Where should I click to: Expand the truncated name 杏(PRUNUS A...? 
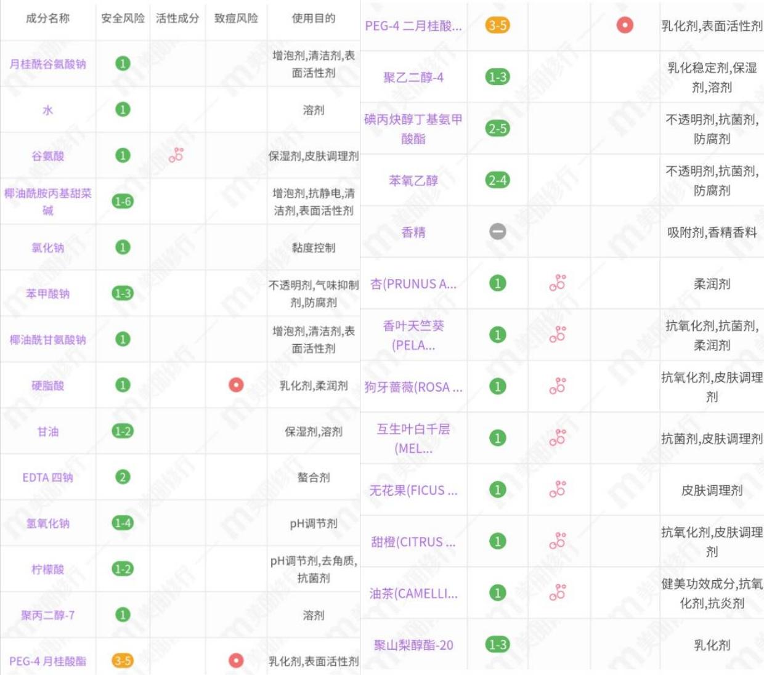point(413,283)
